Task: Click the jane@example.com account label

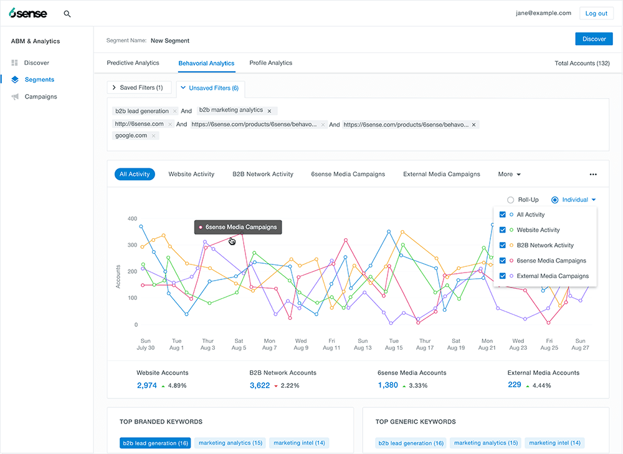Action: point(543,13)
